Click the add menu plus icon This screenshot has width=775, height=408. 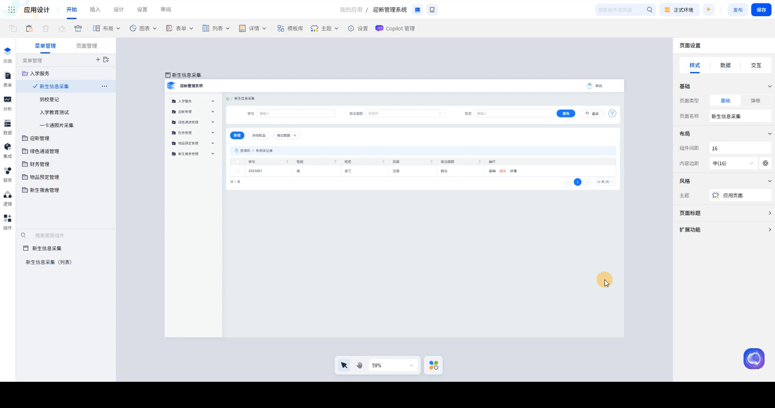pos(98,60)
